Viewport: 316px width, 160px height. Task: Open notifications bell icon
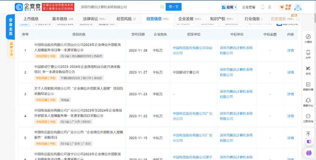pos(270,7)
